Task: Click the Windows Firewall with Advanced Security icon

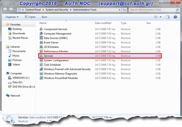Action: click(x=41, y=69)
